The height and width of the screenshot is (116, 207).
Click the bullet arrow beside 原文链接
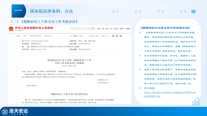coord(140,88)
